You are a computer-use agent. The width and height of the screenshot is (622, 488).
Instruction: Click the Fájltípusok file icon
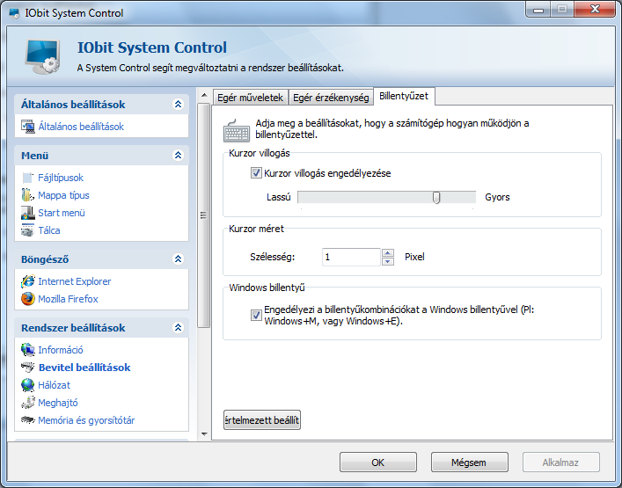coord(28,178)
